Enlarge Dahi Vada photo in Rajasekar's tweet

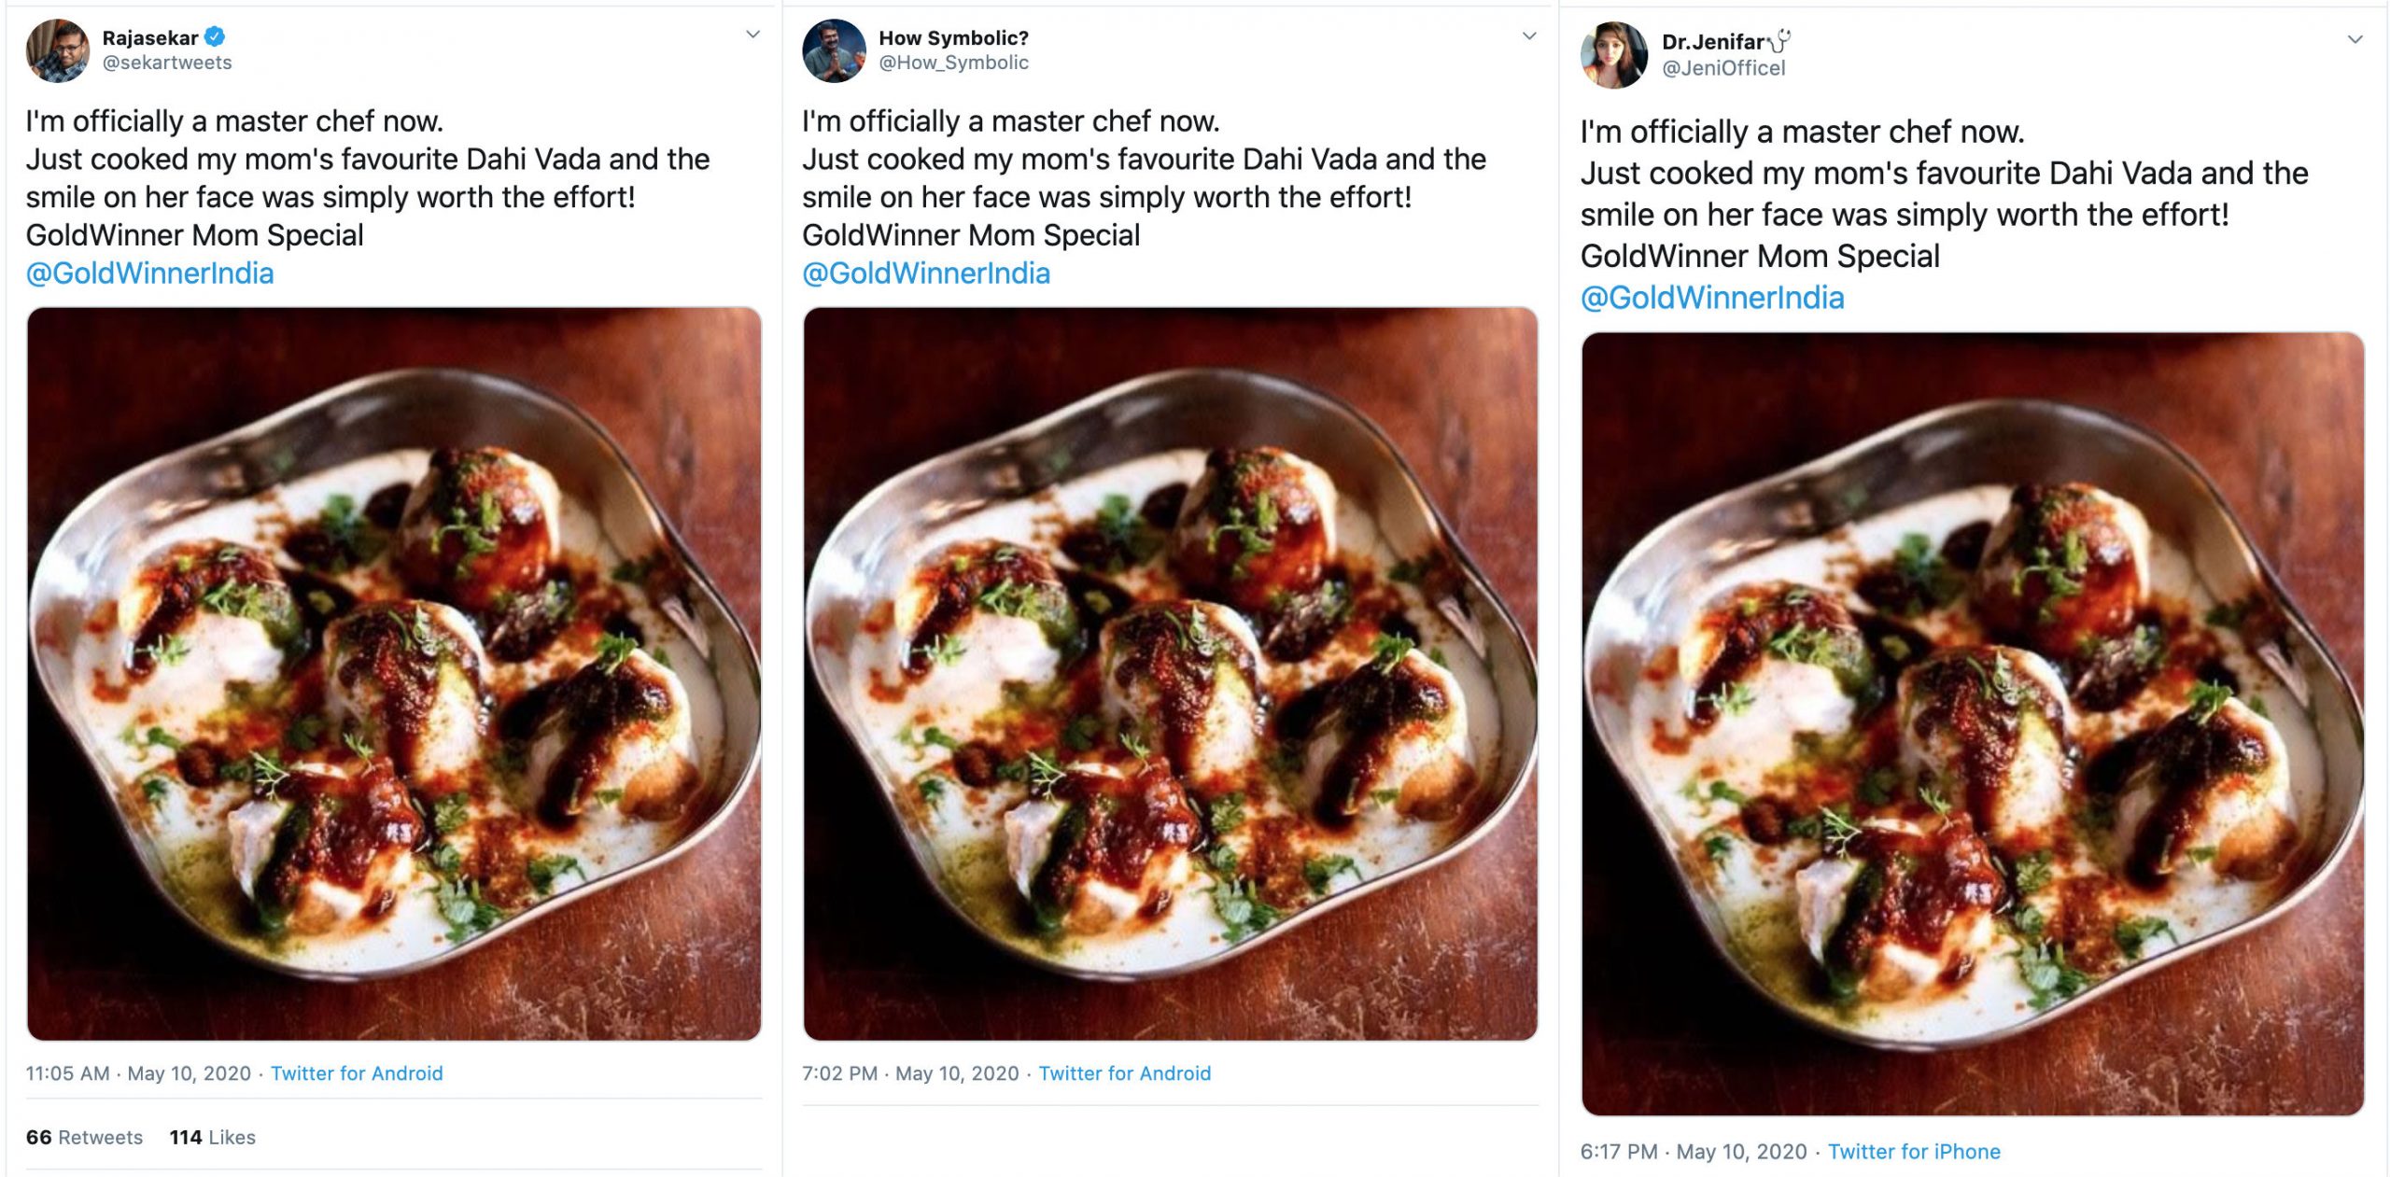click(x=394, y=674)
